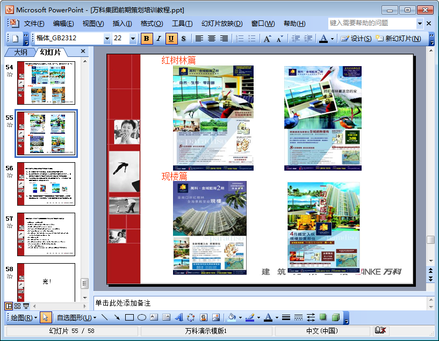Open the 窗口(W) menu
Image resolution: width=439 pixels, height=341 pixels.
(x=263, y=24)
